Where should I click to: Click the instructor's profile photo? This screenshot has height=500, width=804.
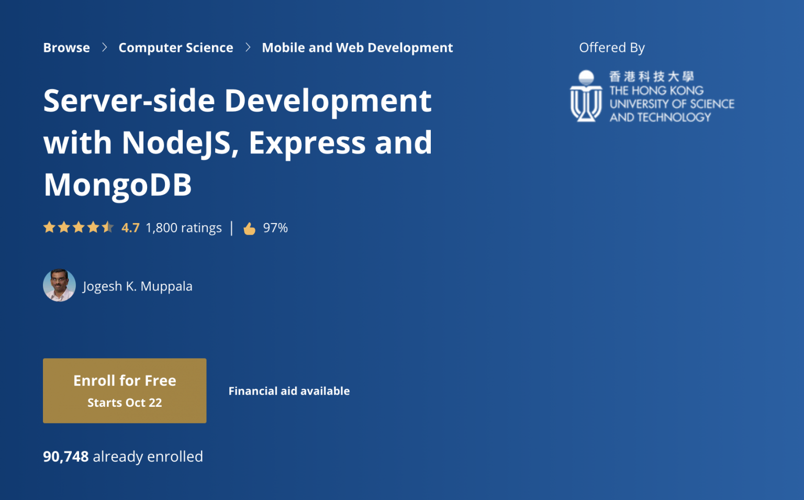pyautogui.click(x=59, y=285)
